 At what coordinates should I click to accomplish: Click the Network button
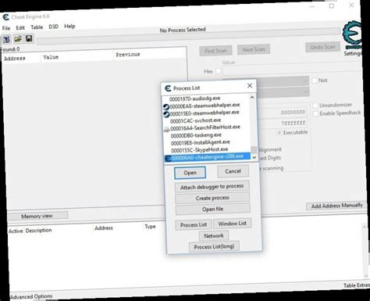(214, 236)
